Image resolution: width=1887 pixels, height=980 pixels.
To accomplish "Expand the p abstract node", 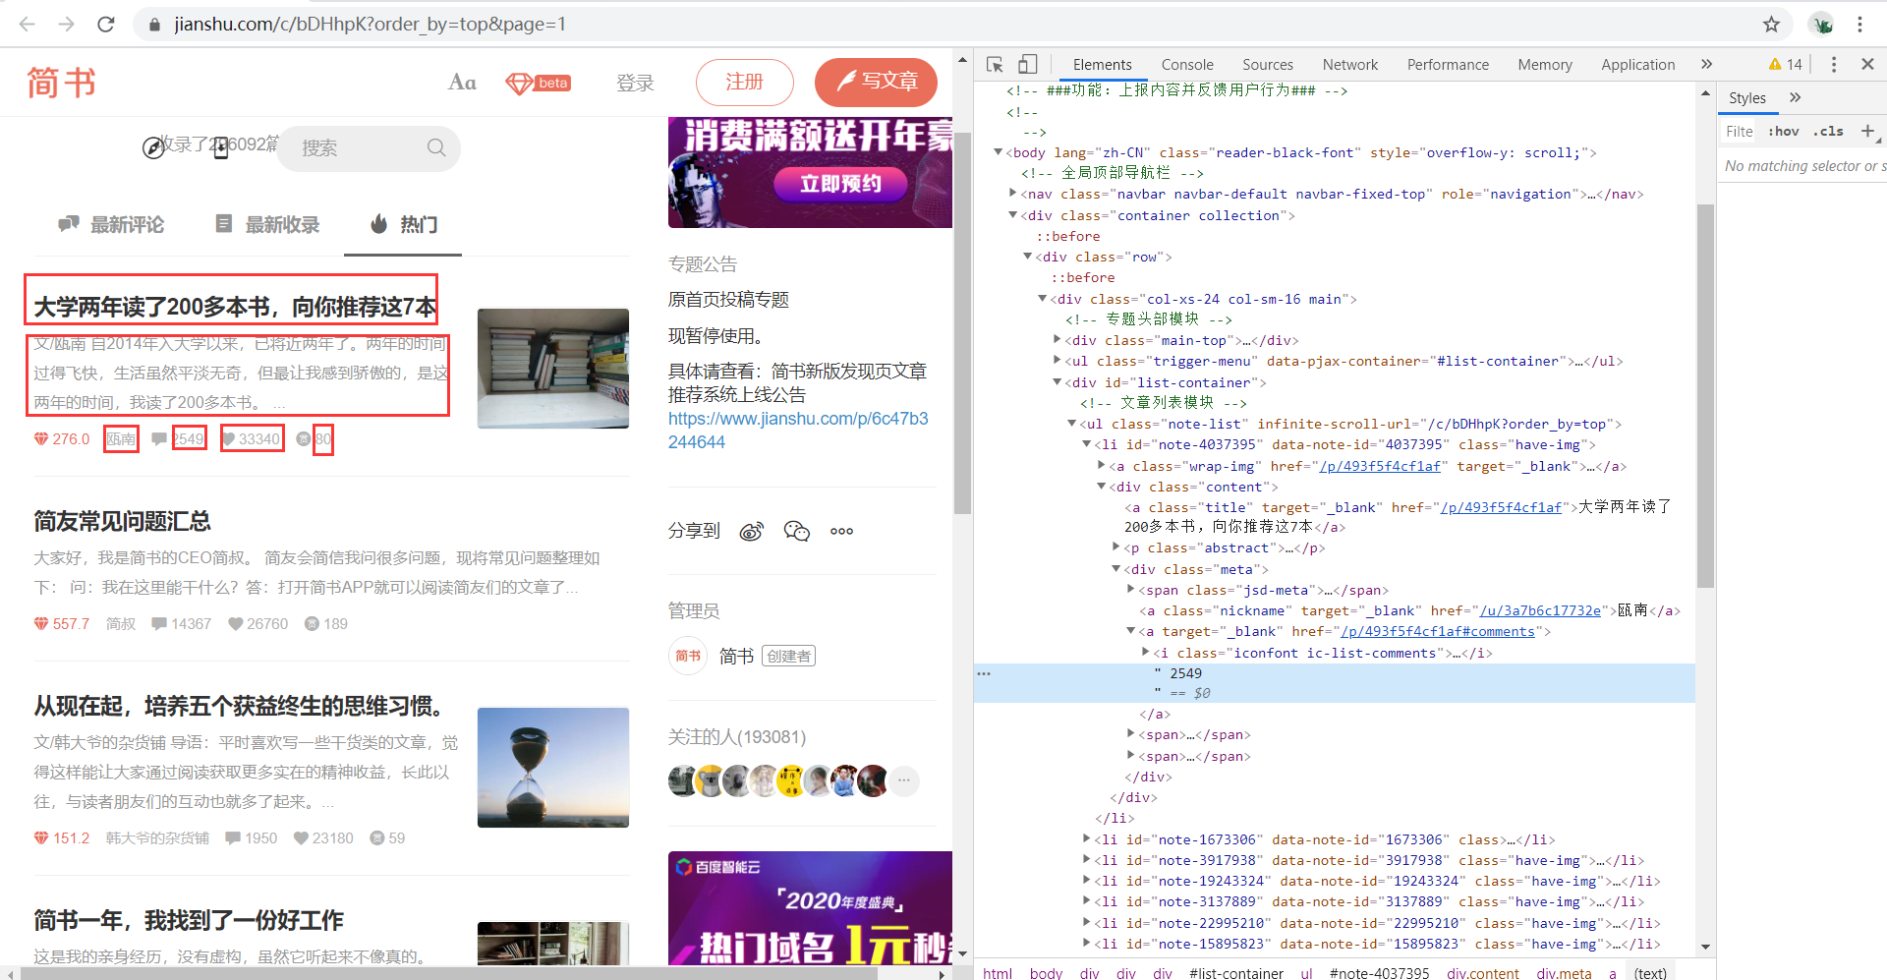I will coord(1115,548).
